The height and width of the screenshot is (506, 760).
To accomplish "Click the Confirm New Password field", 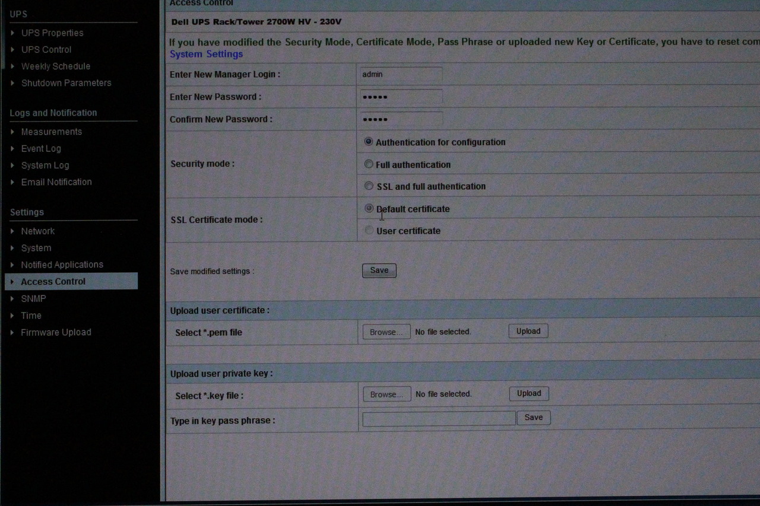I will [401, 119].
